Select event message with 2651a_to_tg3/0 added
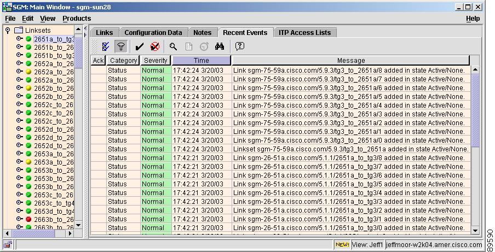The height and width of the screenshot is (252, 495). click(x=349, y=228)
